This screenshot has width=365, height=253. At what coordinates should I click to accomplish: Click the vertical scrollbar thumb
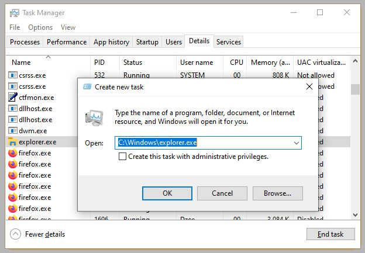coord(355,89)
